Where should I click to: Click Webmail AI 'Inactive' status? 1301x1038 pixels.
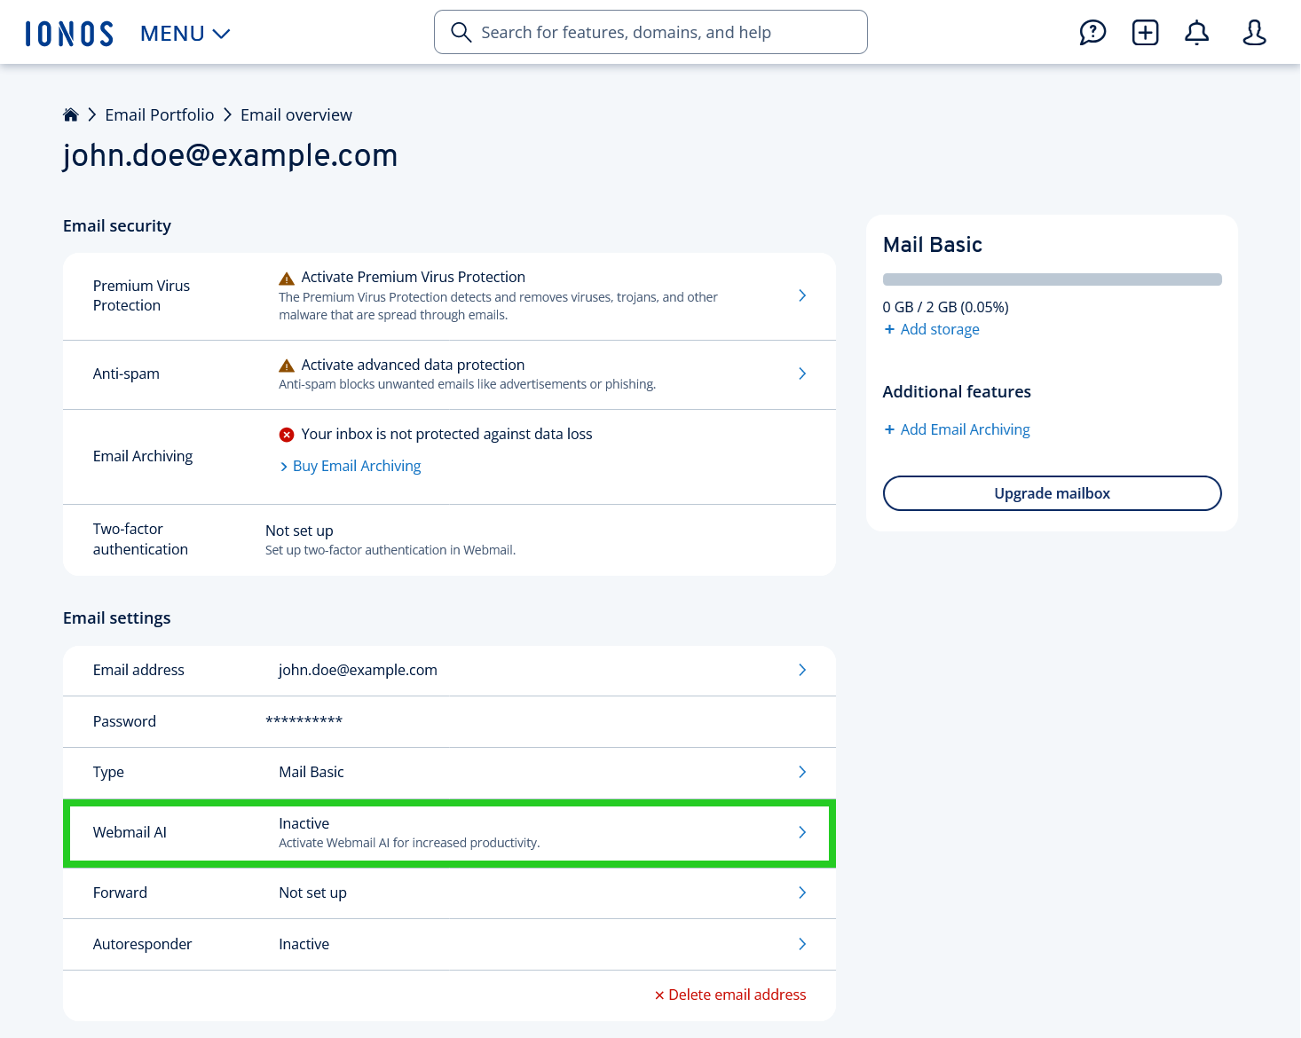pos(304,823)
